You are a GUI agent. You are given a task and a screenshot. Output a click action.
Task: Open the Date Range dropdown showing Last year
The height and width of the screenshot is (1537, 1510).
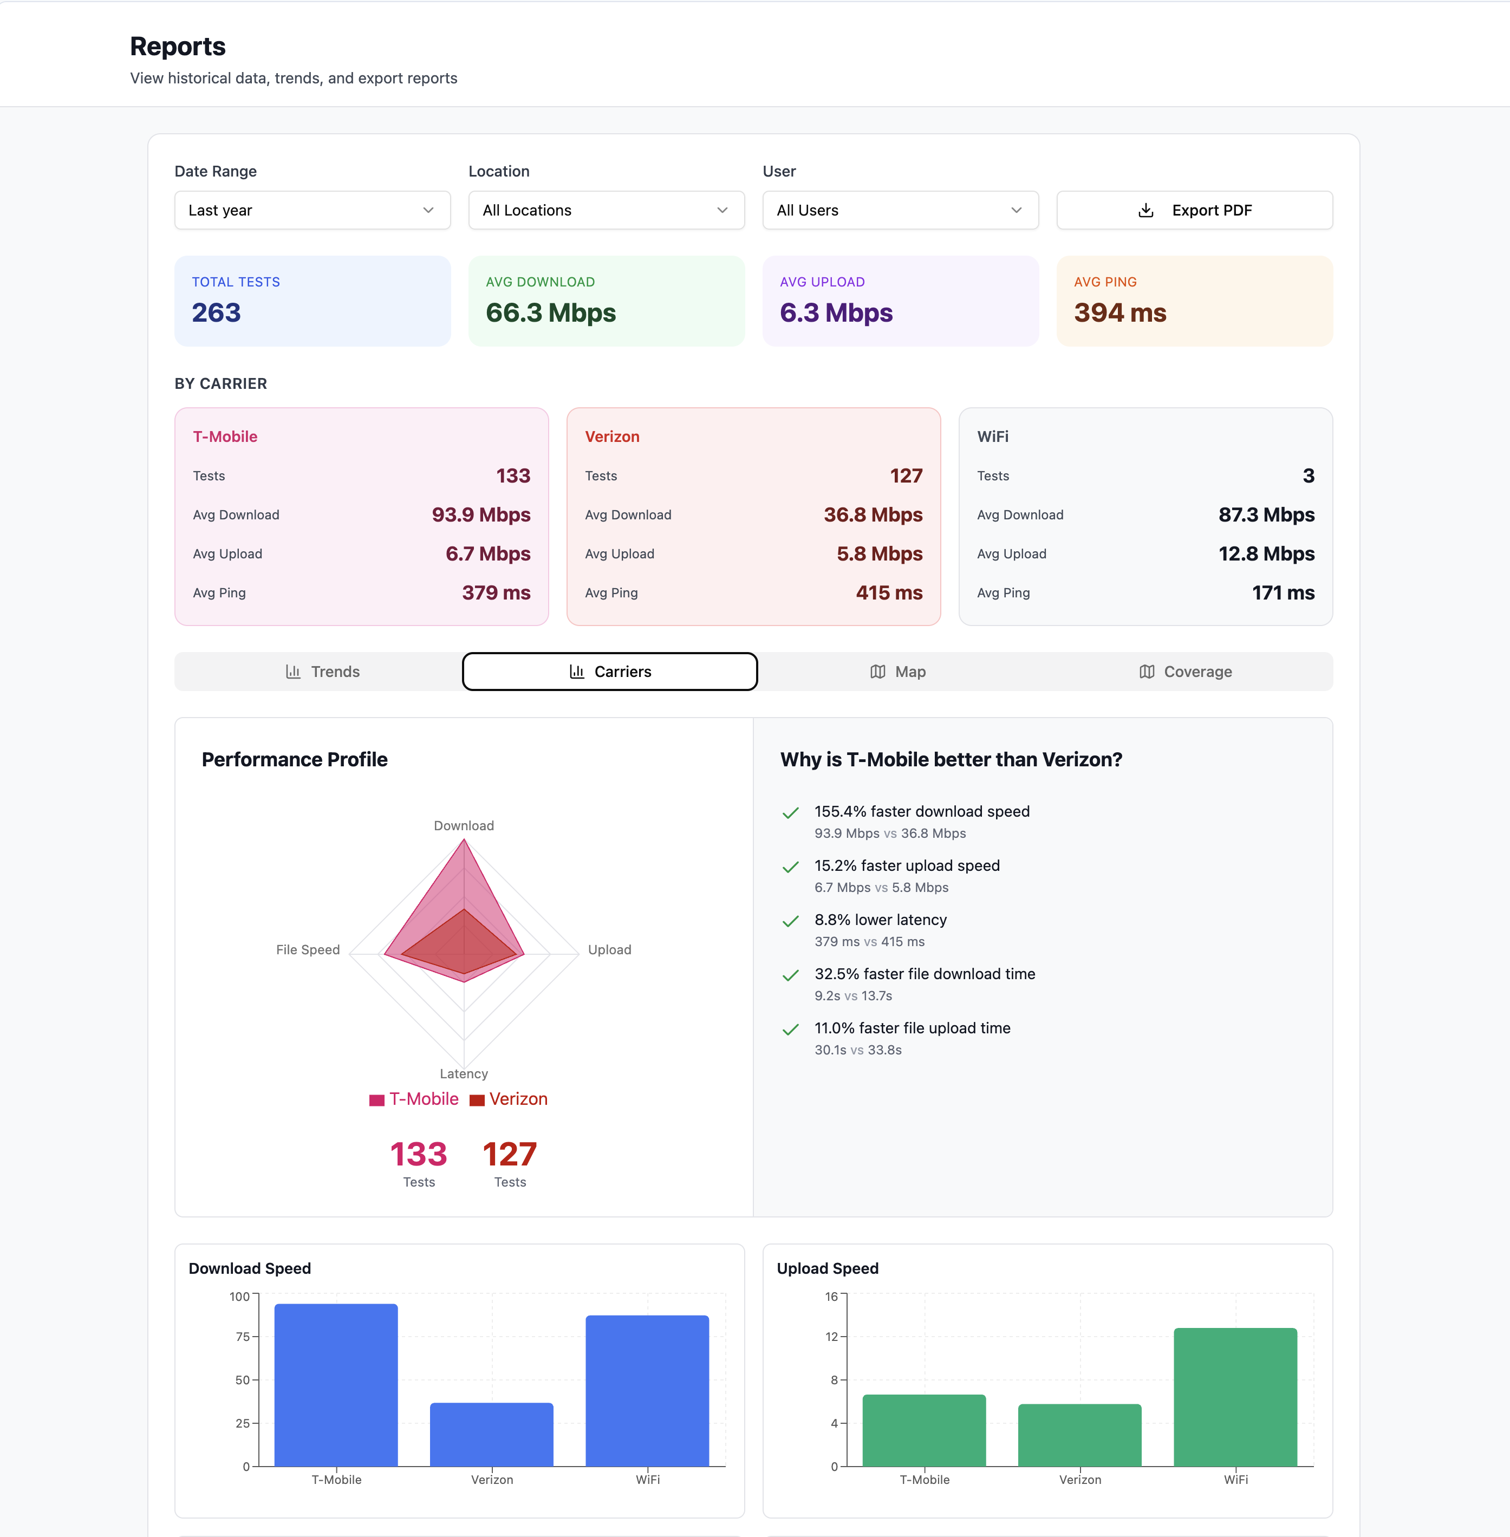311,210
